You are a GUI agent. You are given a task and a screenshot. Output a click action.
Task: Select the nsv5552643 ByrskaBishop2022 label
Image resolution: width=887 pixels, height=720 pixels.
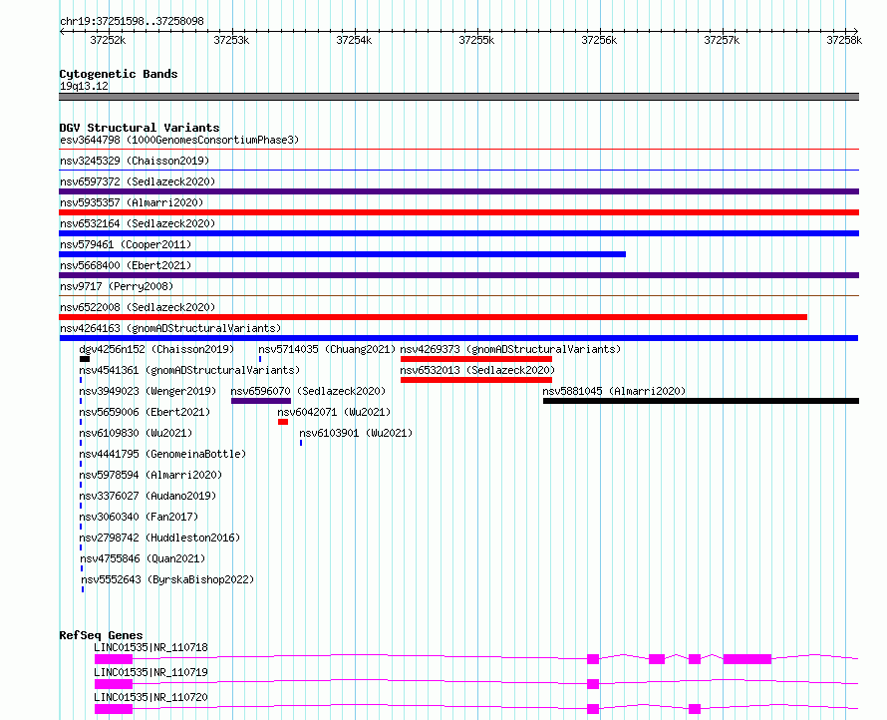click(x=167, y=579)
